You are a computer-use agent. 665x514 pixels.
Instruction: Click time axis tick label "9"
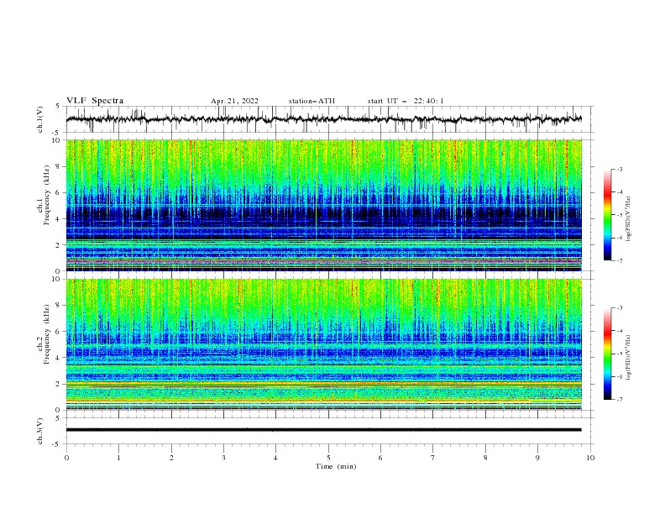tap(537, 458)
